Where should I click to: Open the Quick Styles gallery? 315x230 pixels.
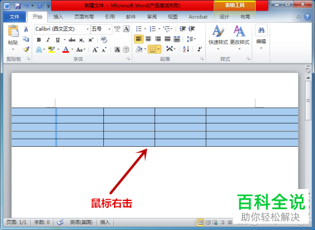pos(218,37)
